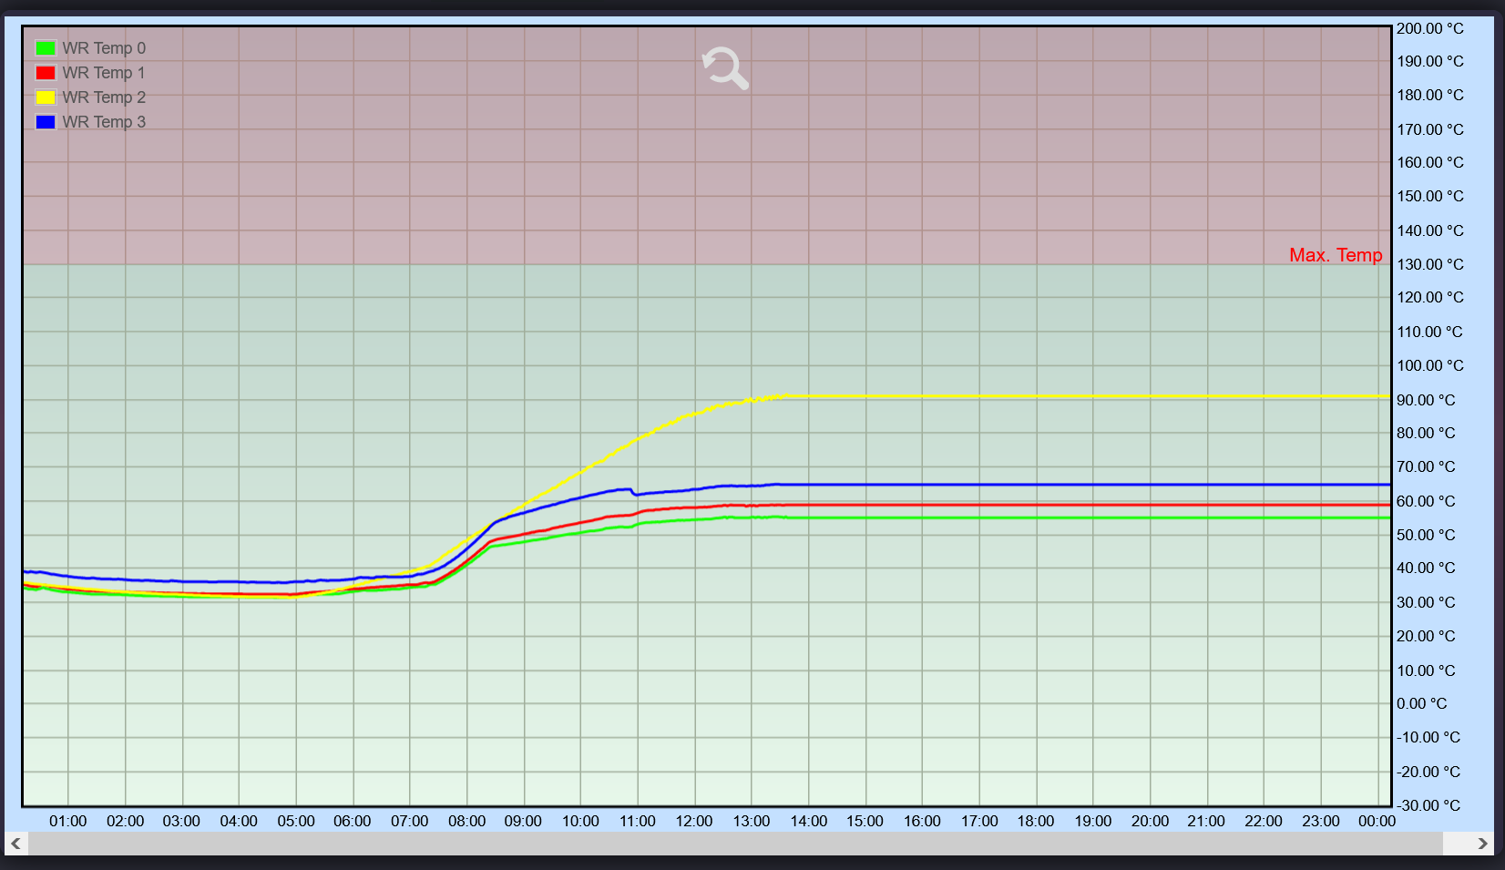1505x870 pixels.
Task: Click the 100.00 °C axis label
Action: (x=1430, y=365)
